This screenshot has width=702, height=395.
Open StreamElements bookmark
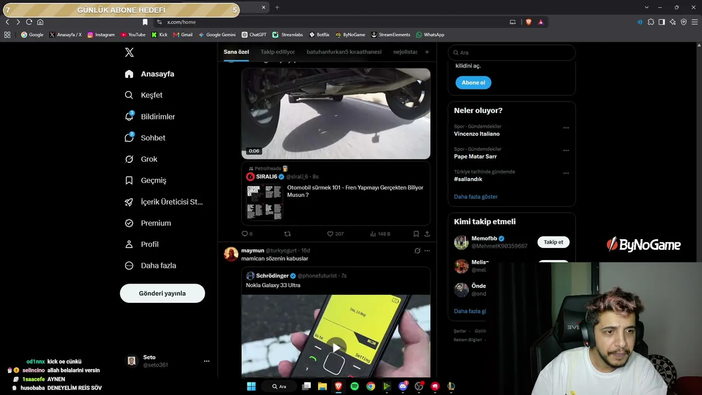click(x=390, y=35)
